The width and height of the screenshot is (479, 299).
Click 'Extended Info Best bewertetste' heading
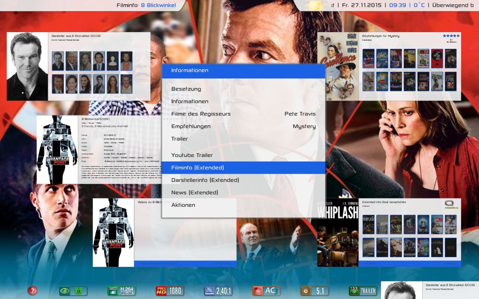click(384, 202)
